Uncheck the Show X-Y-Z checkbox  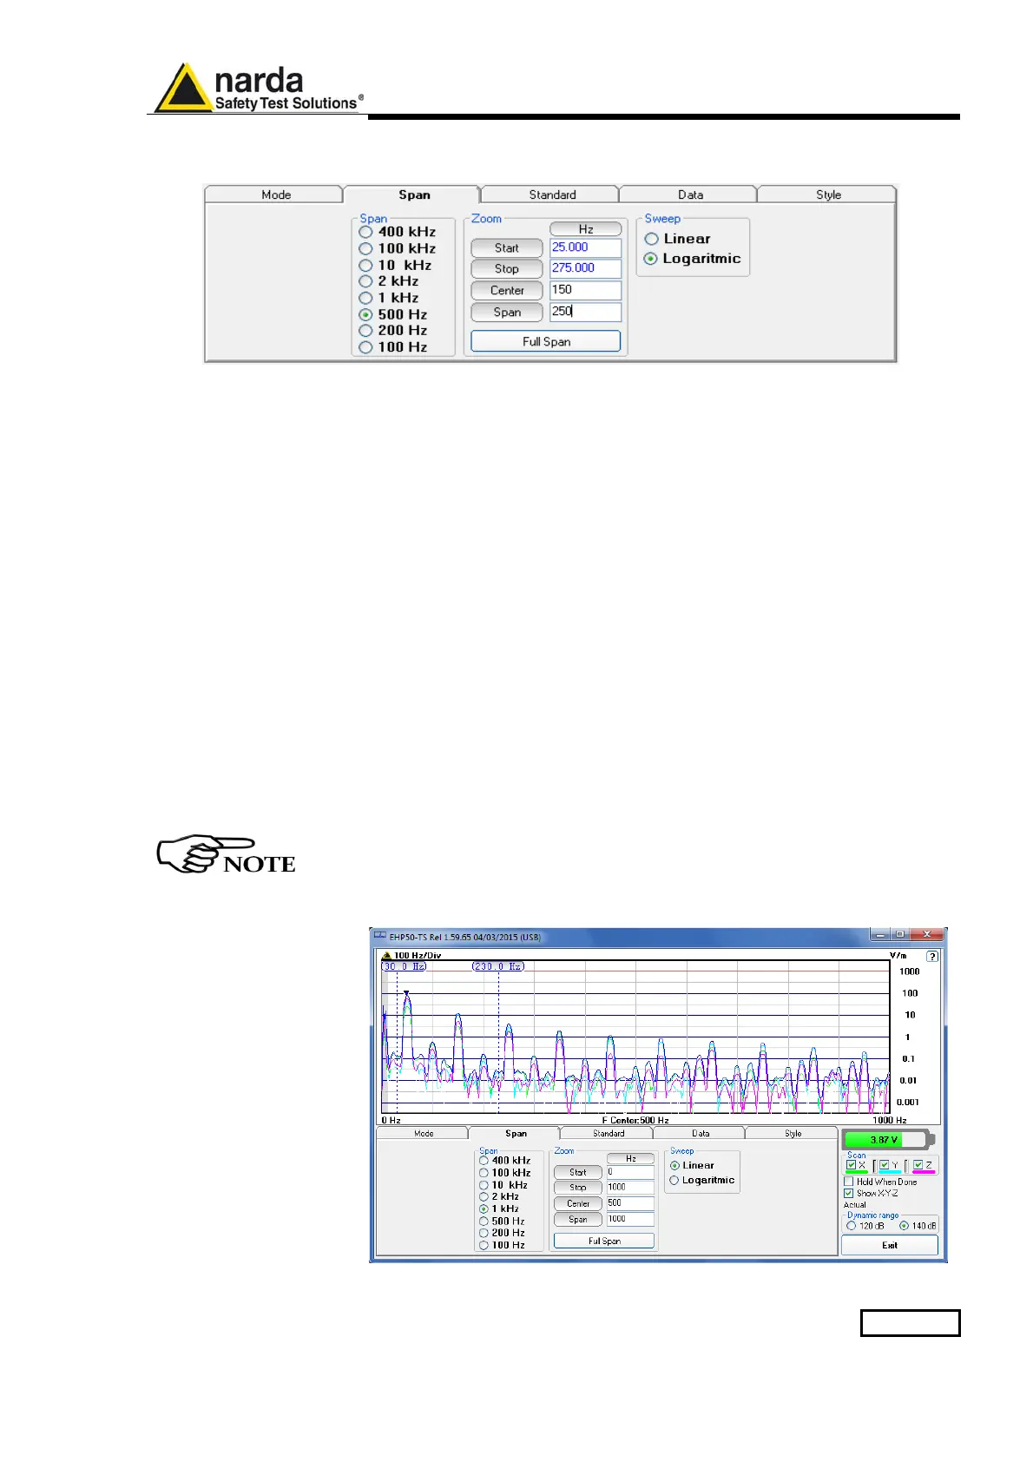(x=848, y=1194)
